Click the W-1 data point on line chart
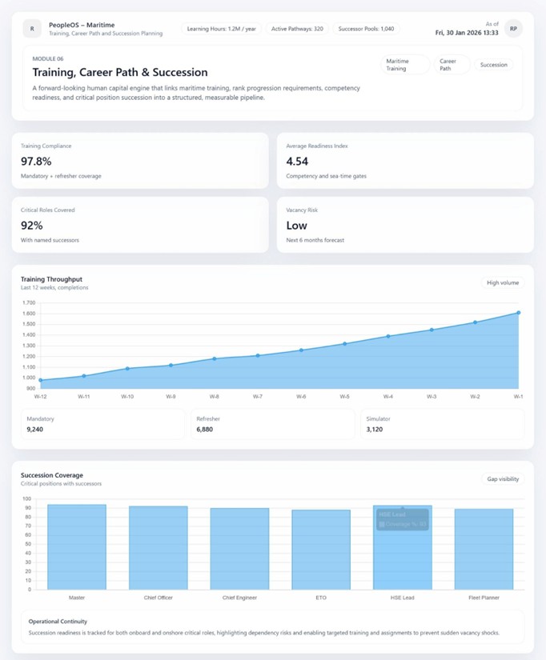 [x=518, y=313]
